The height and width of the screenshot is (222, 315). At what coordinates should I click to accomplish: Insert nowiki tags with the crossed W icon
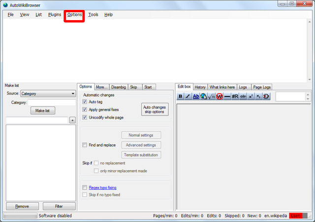[x=220, y=96]
